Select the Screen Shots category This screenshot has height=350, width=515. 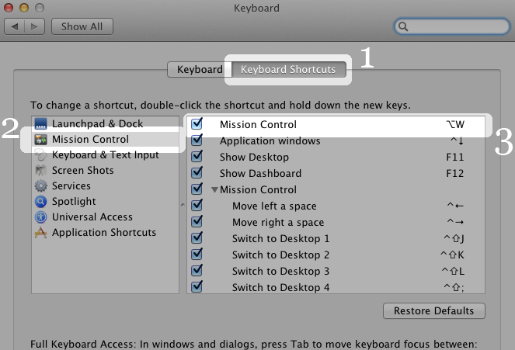pyautogui.click(x=105, y=170)
